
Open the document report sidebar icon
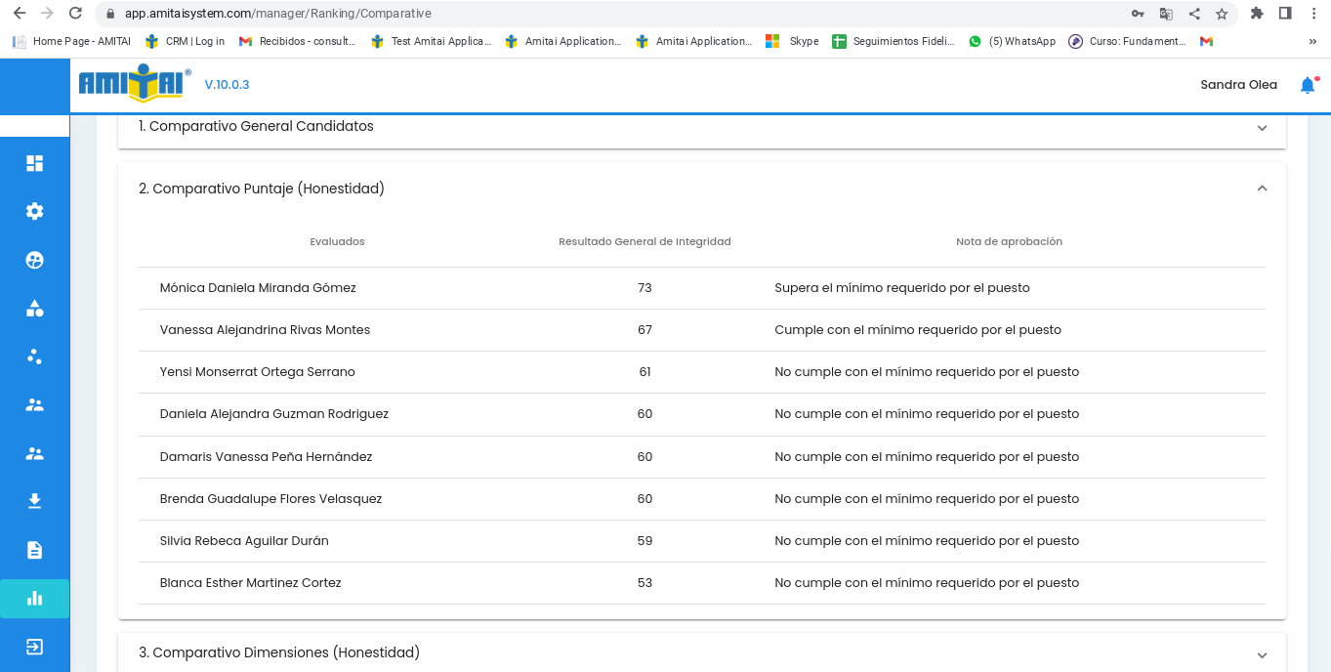[34, 550]
